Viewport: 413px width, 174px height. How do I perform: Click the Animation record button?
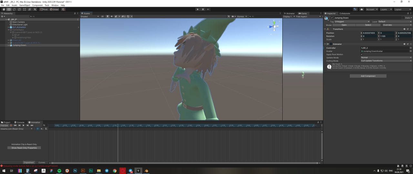pyautogui.click(x=11, y=125)
